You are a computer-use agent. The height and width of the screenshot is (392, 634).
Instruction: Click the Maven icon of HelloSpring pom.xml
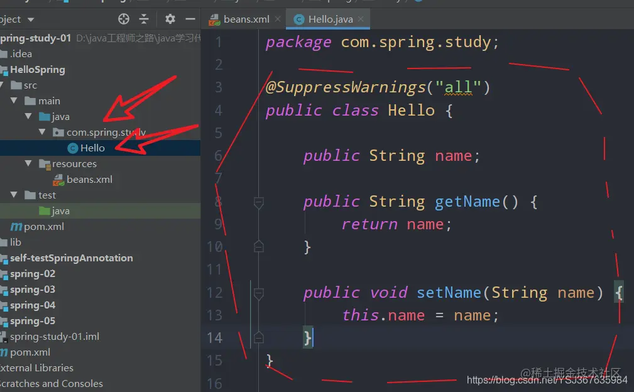[x=16, y=227]
